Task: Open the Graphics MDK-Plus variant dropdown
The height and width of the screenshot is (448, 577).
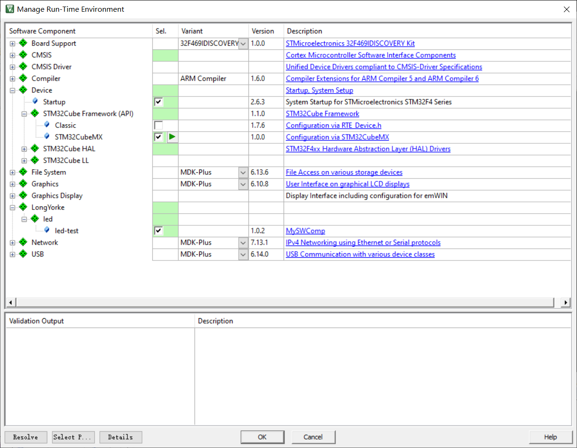Action: [243, 184]
